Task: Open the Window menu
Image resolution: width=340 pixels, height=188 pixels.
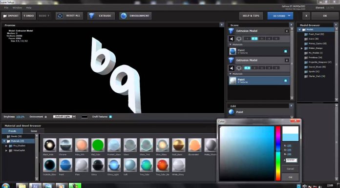Action: 17,8
